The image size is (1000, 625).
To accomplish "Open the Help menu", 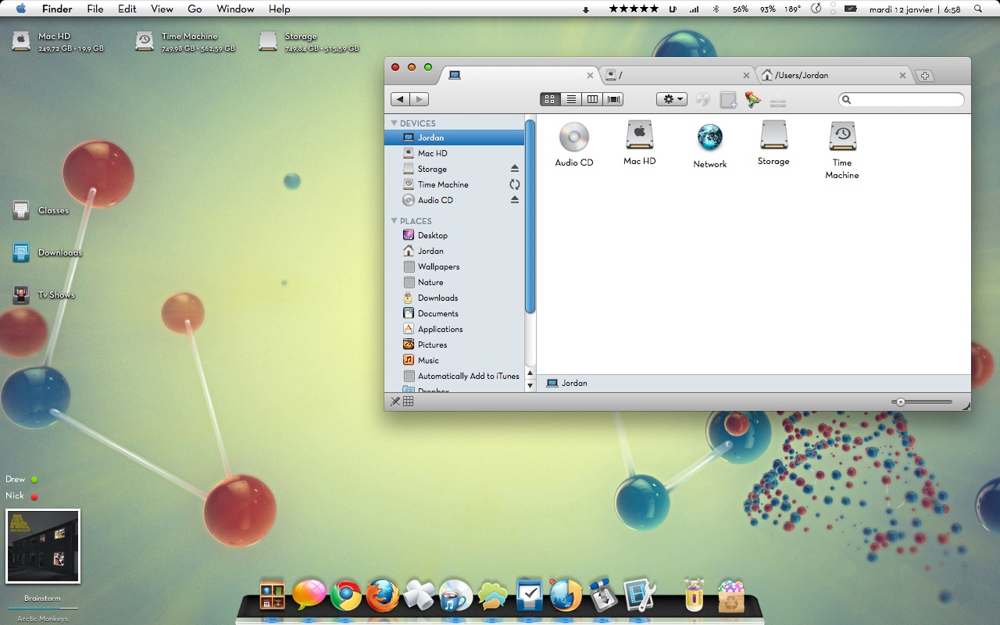I will tap(279, 9).
